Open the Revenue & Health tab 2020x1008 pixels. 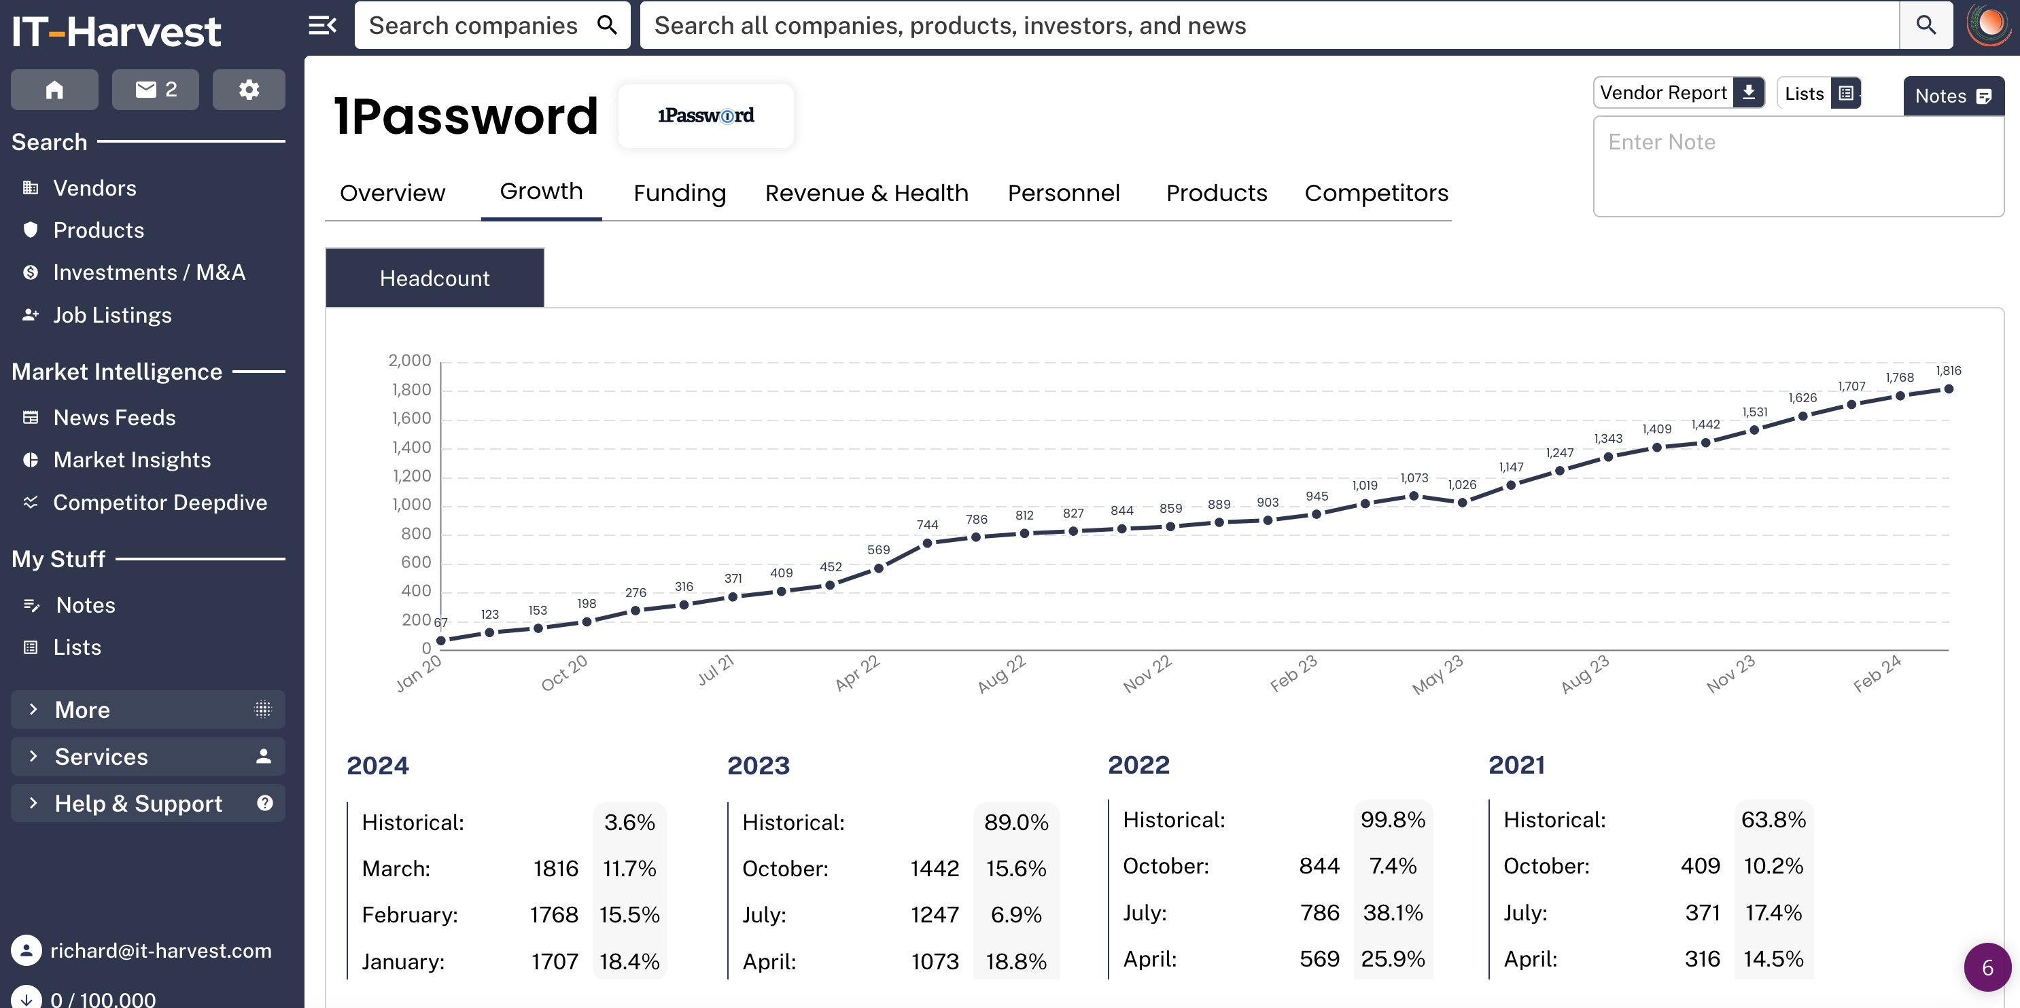(867, 193)
